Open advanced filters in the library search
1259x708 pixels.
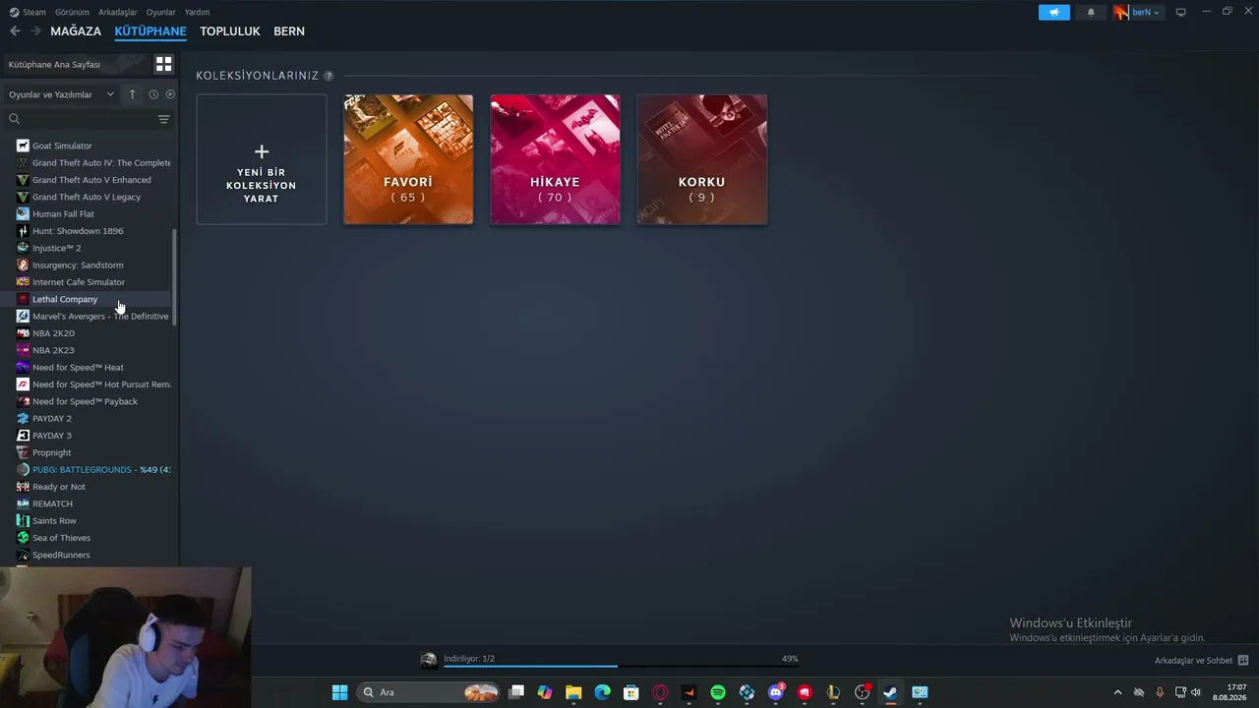[163, 119]
